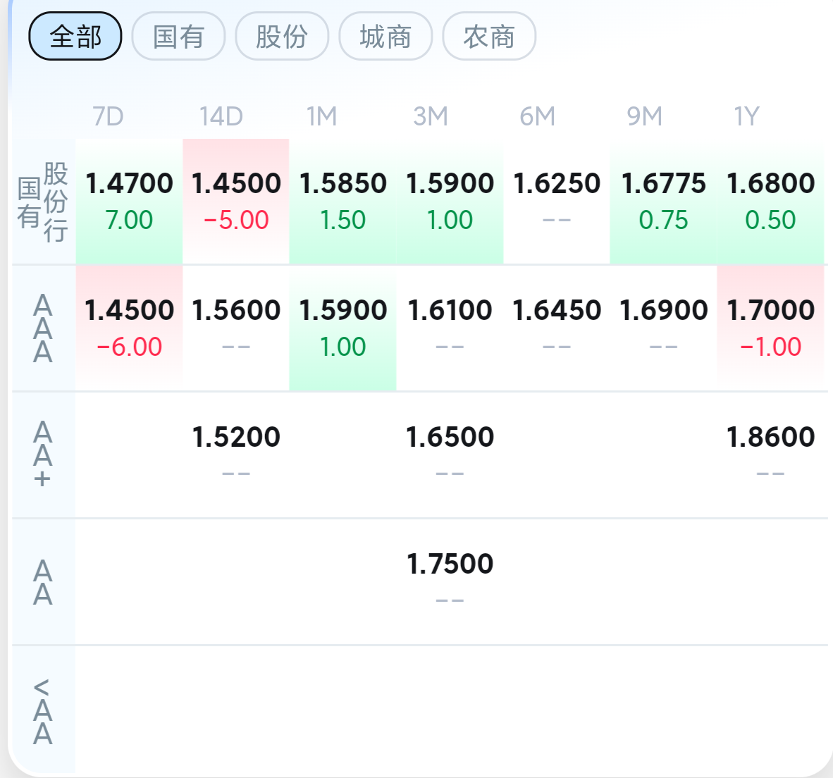Open the 城商 filter tab
Image resolution: width=833 pixels, height=778 pixels.
click(x=385, y=36)
